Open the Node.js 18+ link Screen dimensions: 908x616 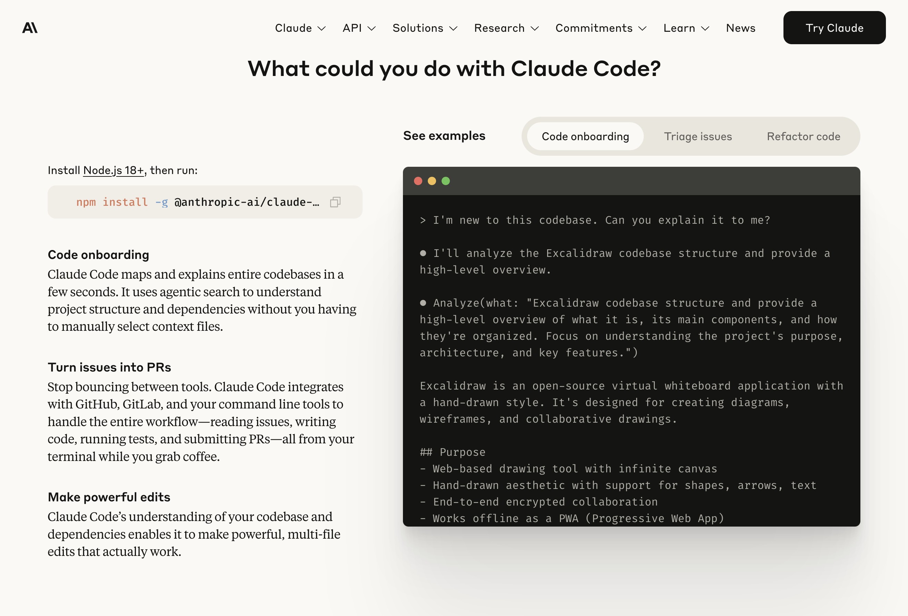coord(114,171)
